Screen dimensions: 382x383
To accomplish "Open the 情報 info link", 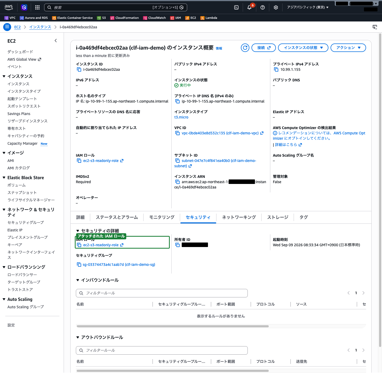I will click(219, 49).
